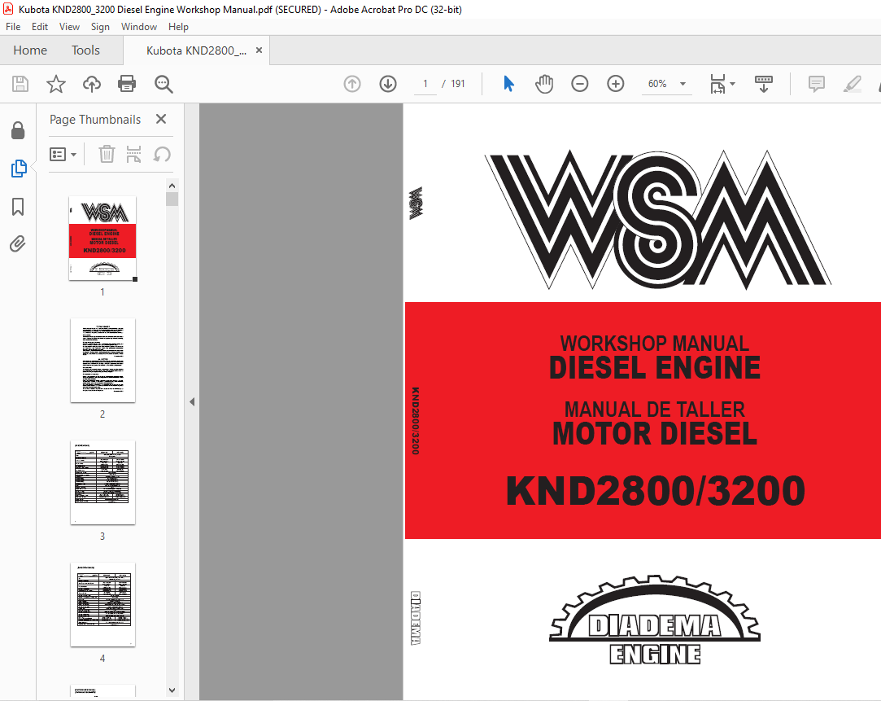Click the page number input field
This screenshot has width=881, height=701.
click(425, 84)
